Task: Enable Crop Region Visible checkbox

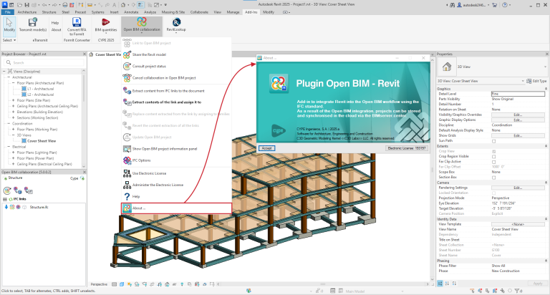Action: (x=494, y=156)
